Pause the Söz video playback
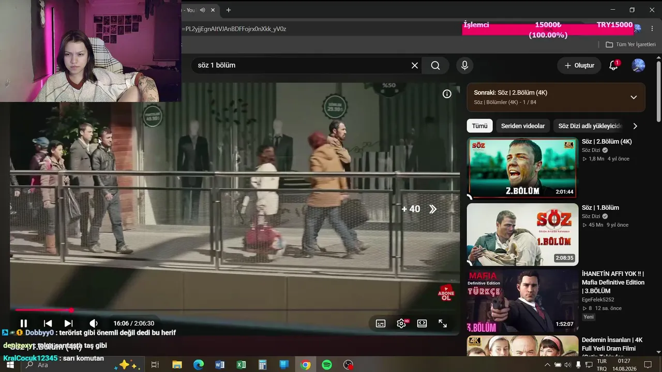Image resolution: width=662 pixels, height=372 pixels. click(x=24, y=323)
